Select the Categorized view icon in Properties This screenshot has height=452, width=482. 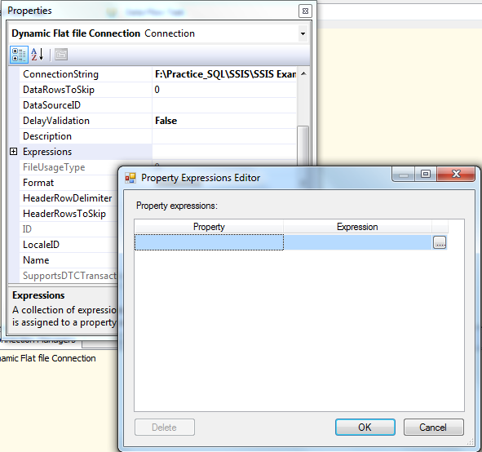pyautogui.click(x=19, y=55)
